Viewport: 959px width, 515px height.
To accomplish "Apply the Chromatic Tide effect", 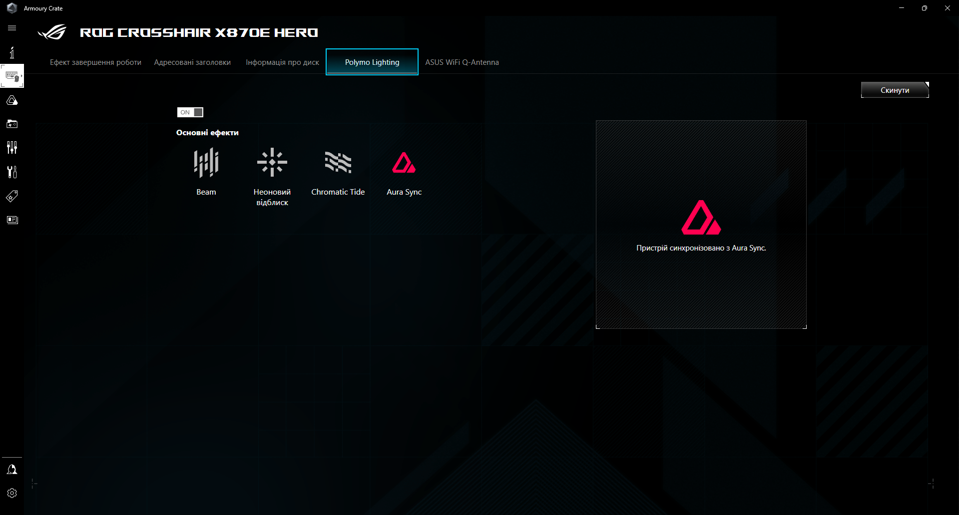I will click(338, 170).
